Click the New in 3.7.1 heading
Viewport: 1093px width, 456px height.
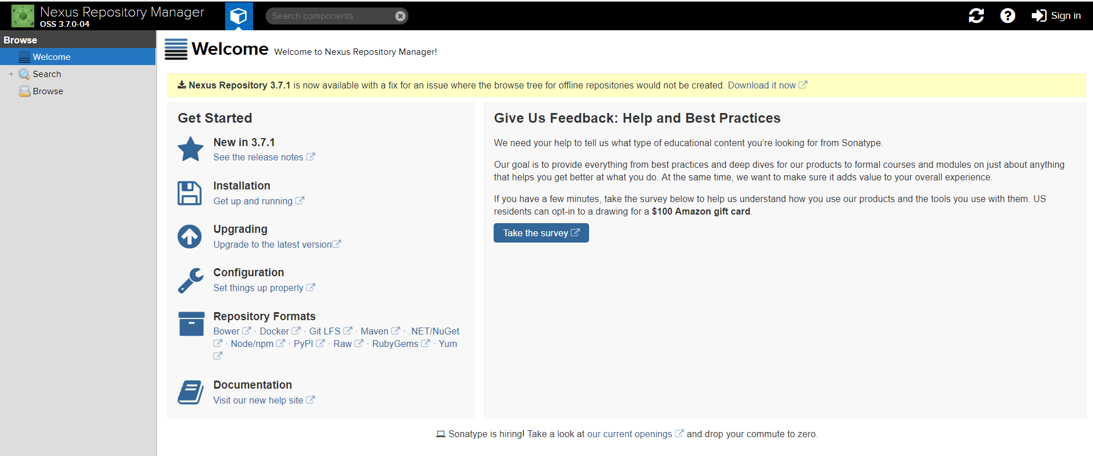tap(244, 143)
